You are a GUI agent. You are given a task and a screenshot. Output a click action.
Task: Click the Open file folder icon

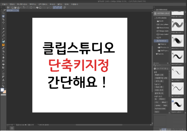pyautogui.click(x=15, y=8)
